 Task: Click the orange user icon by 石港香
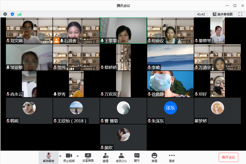(56, 40)
